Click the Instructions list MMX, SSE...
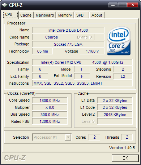Viewport: 141px width, 165px height. click(82, 83)
